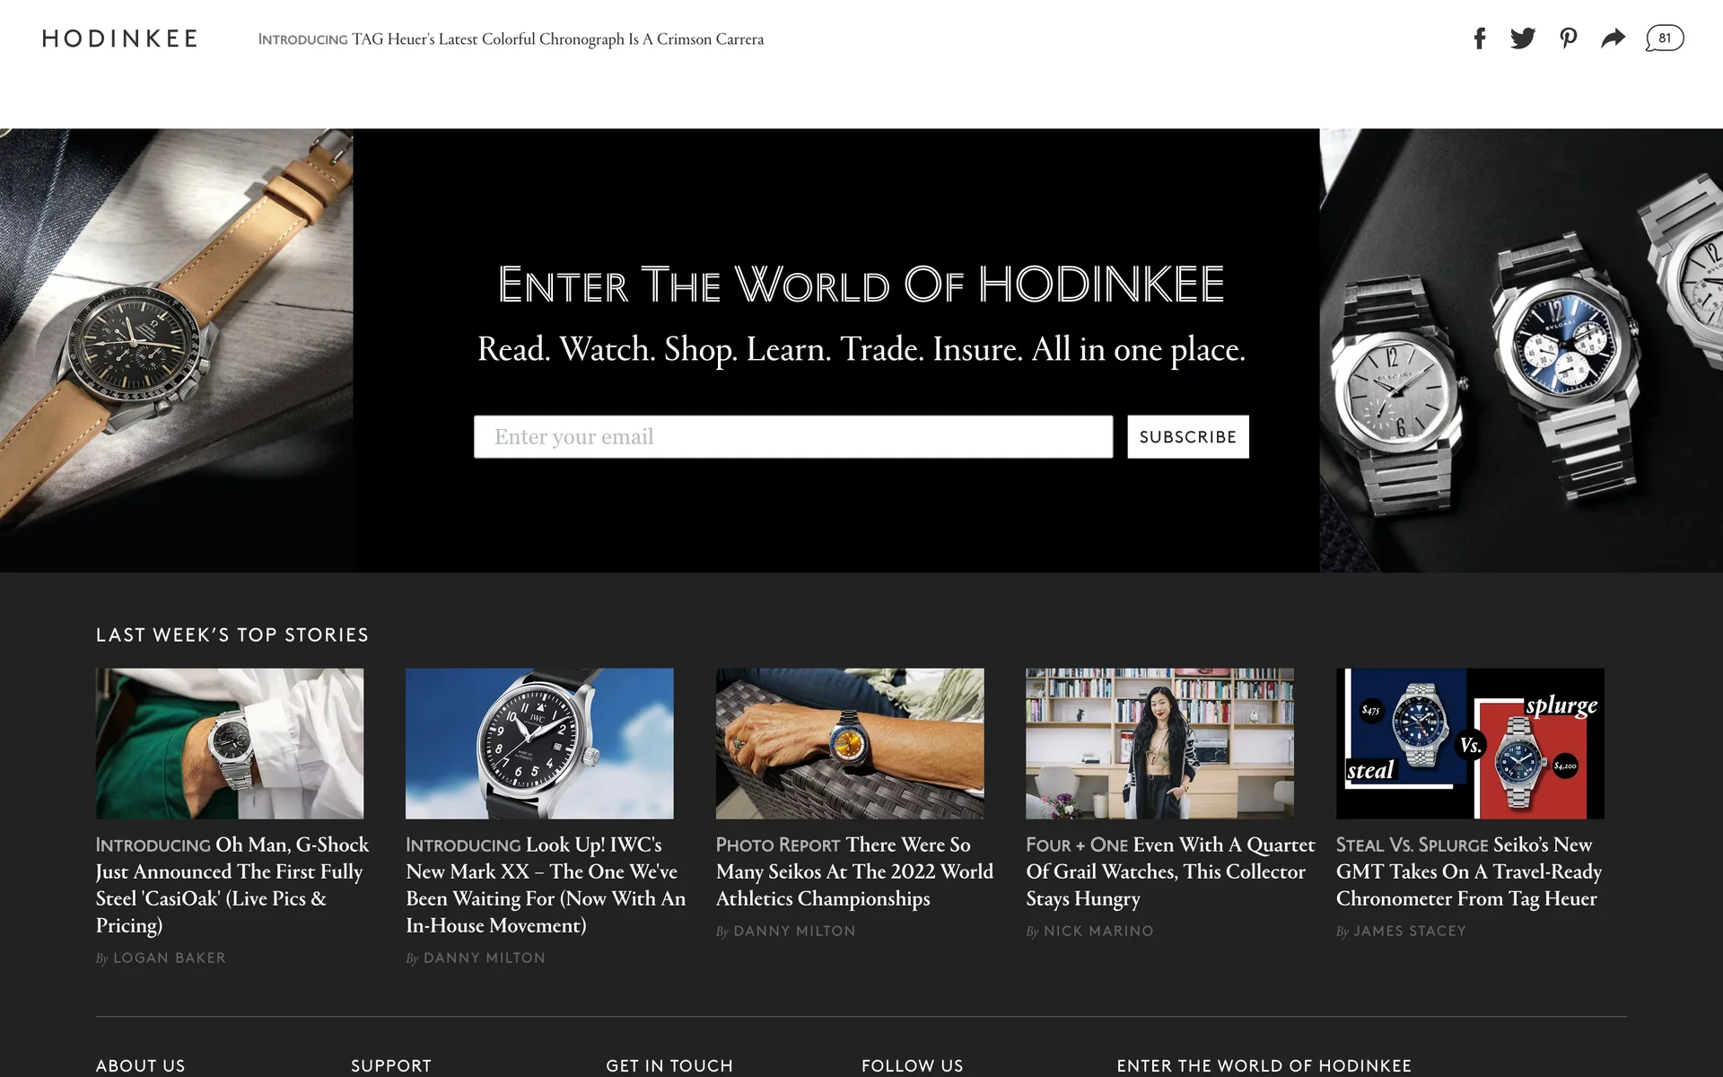Read Four + One collector story title
The image size is (1723, 1077).
(1170, 871)
